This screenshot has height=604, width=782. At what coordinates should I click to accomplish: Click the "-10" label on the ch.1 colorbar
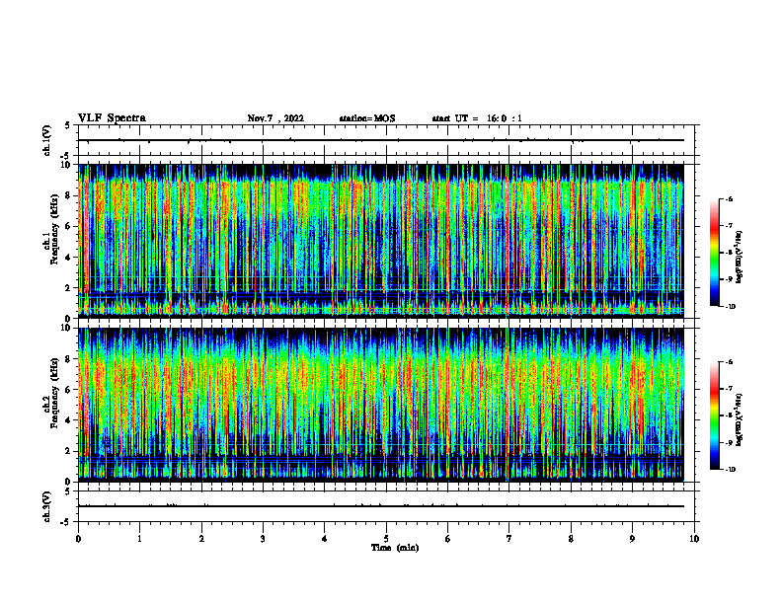point(730,307)
